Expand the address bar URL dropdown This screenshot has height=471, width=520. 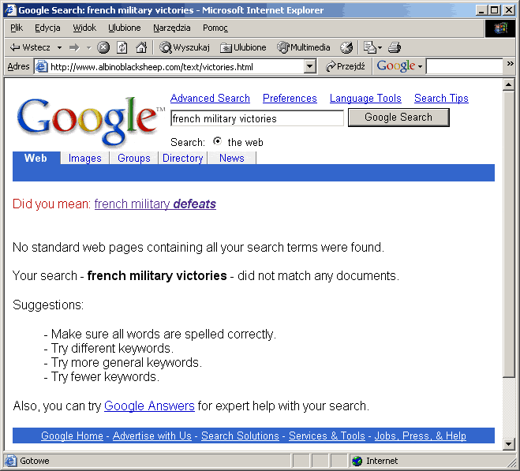[x=310, y=67]
